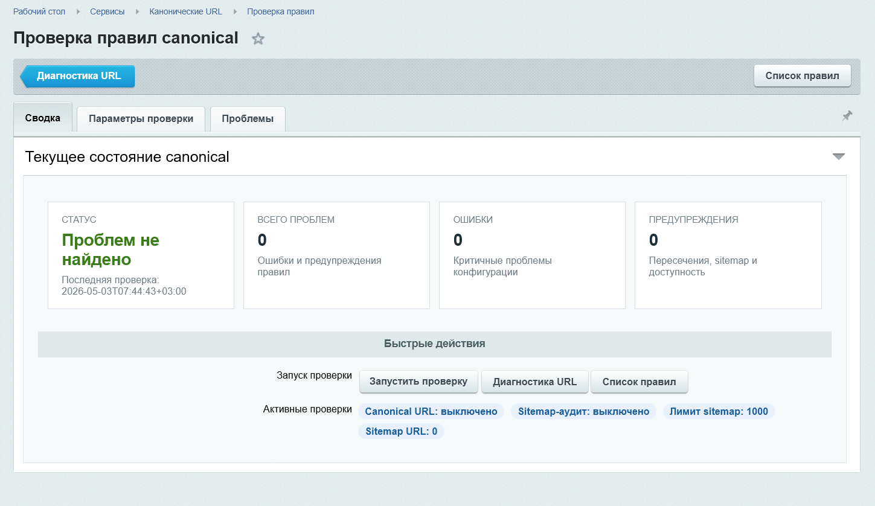
Task: Click the last check timestamp 2026-05-03T07:44:43+03:00
Action: (x=124, y=291)
